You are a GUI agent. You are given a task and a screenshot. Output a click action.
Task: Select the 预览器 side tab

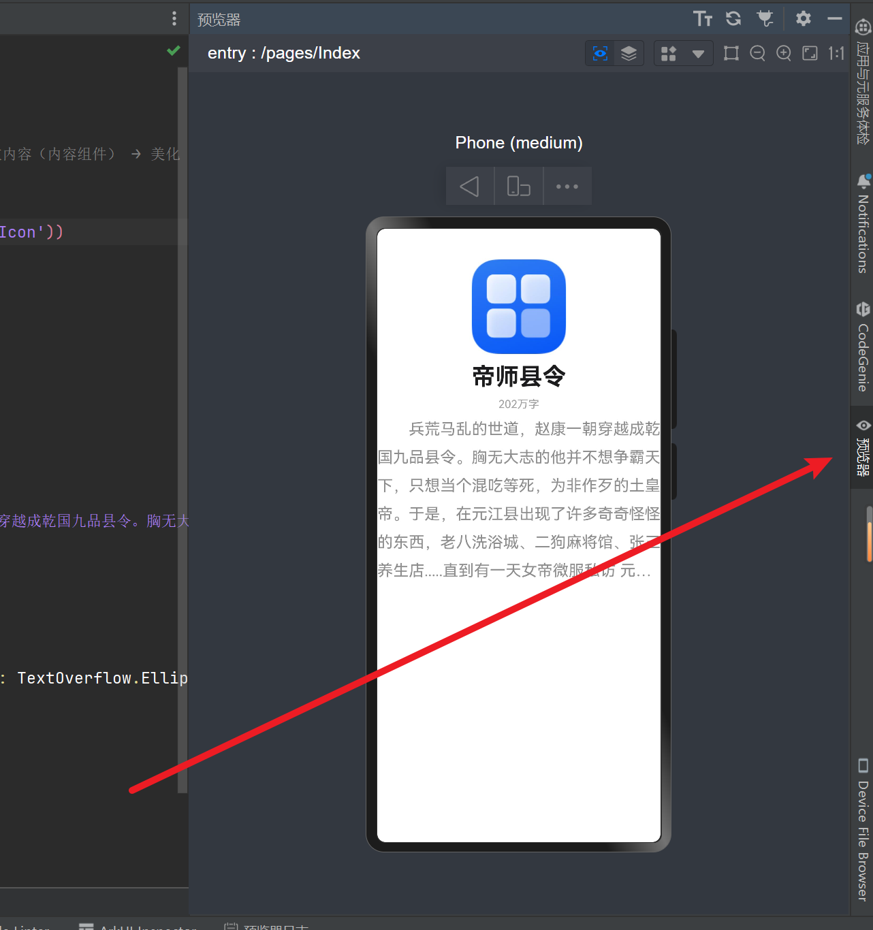coord(863,447)
